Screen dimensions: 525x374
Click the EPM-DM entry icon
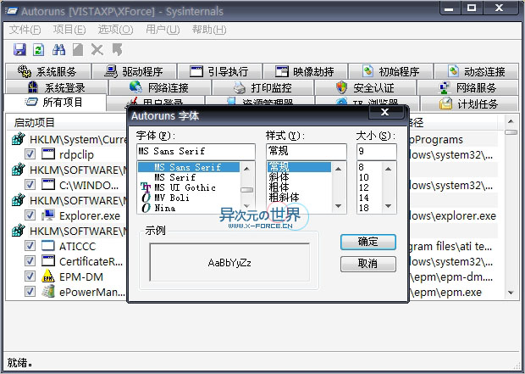pos(48,276)
